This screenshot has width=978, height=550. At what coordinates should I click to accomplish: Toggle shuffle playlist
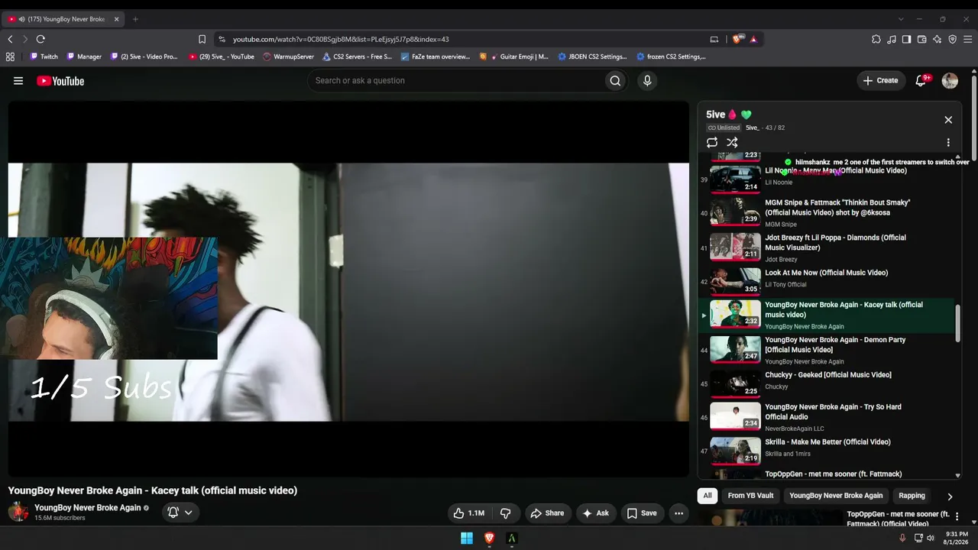click(732, 143)
